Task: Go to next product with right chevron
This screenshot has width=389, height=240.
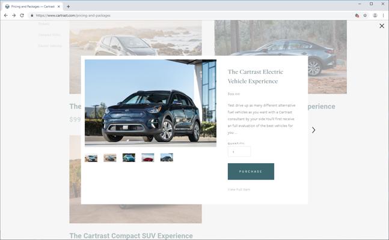Action: pyautogui.click(x=314, y=130)
